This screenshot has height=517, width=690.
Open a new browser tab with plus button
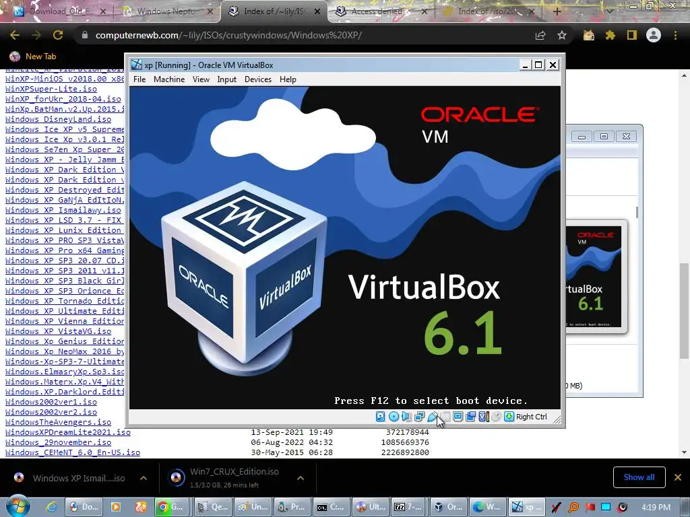[557, 12]
